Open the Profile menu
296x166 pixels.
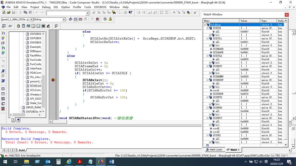point(77,7)
